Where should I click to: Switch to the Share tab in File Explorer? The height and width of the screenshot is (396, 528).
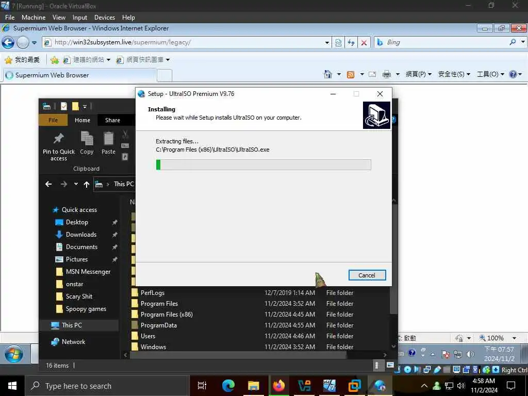click(x=112, y=120)
